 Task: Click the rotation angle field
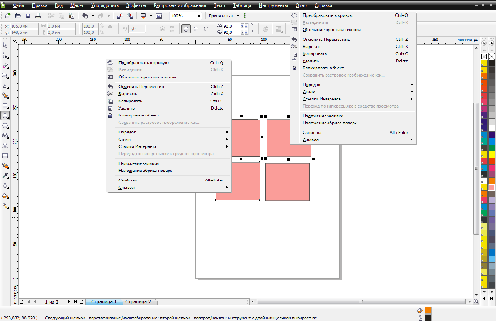coord(137,29)
